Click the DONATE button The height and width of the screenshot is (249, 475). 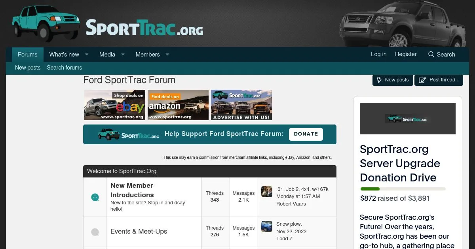point(306,134)
